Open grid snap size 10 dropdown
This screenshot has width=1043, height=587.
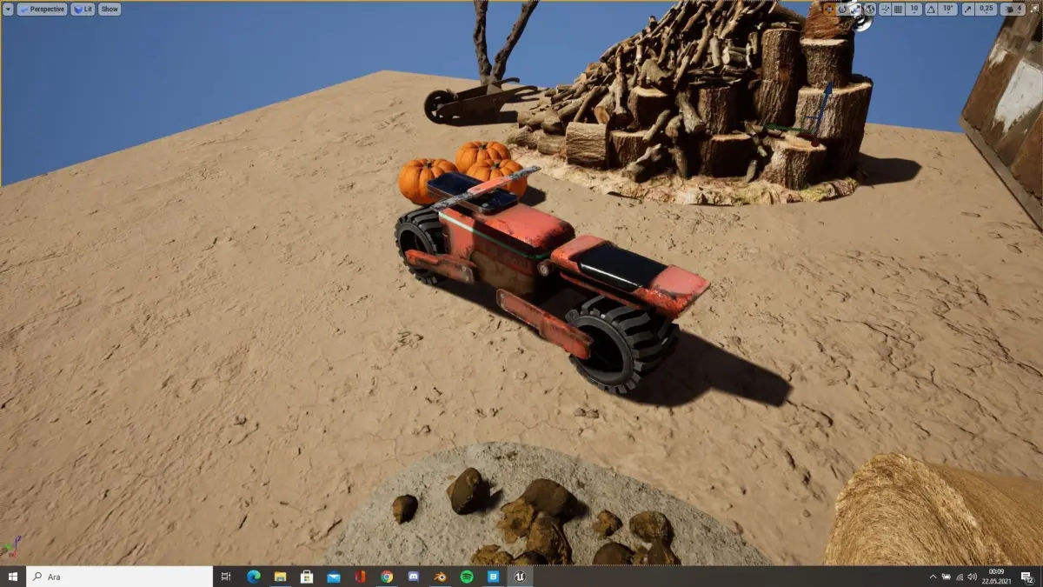914,9
